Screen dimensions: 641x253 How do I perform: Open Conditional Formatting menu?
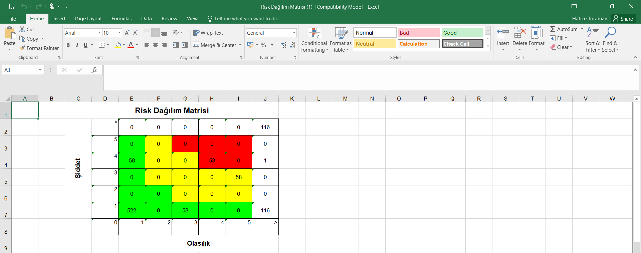(x=314, y=40)
